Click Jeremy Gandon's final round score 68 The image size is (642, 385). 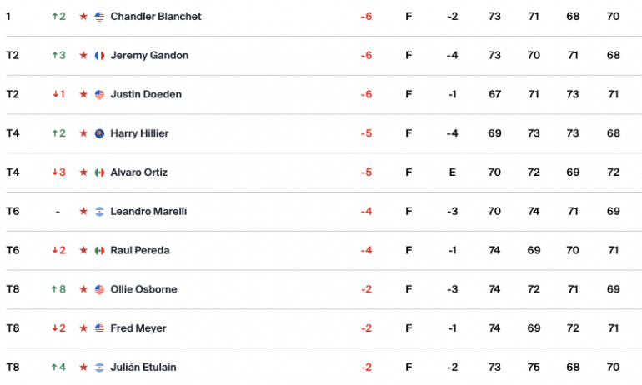coord(614,55)
